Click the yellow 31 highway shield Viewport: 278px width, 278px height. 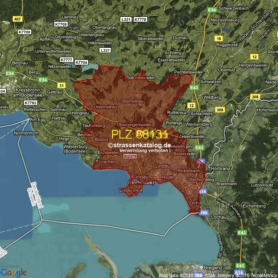[62, 85]
